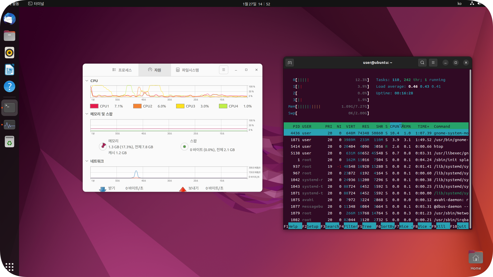Viewport: 493px width, 277px height.
Task: Collapse the CPU section
Action: pos(87,81)
